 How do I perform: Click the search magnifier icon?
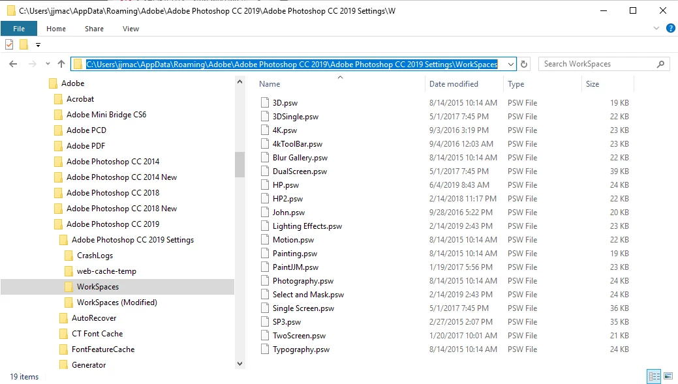pyautogui.click(x=660, y=65)
